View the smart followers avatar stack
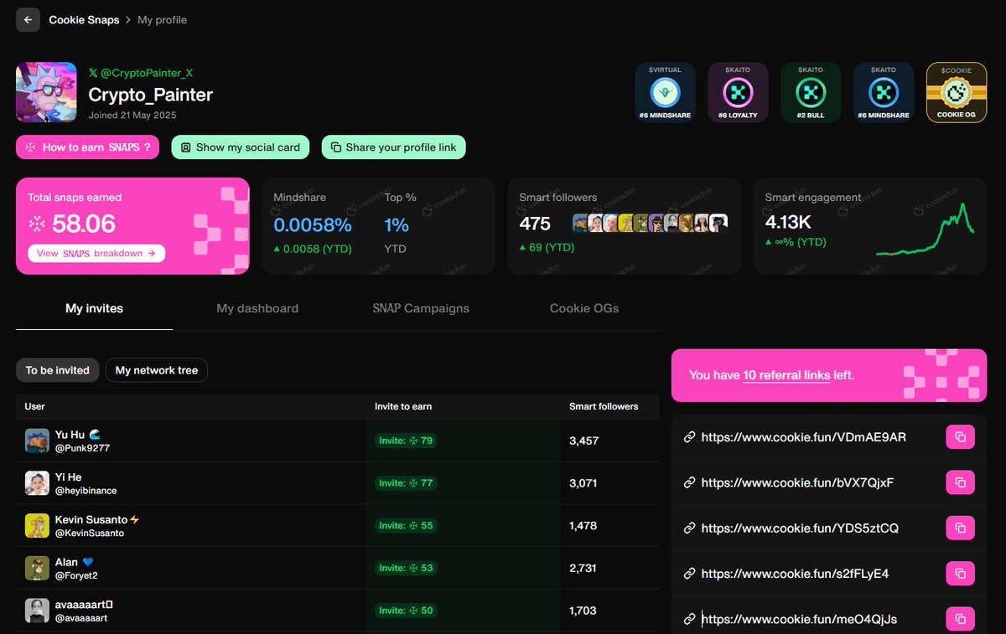Viewport: 1006px width, 634px height. coord(650,224)
